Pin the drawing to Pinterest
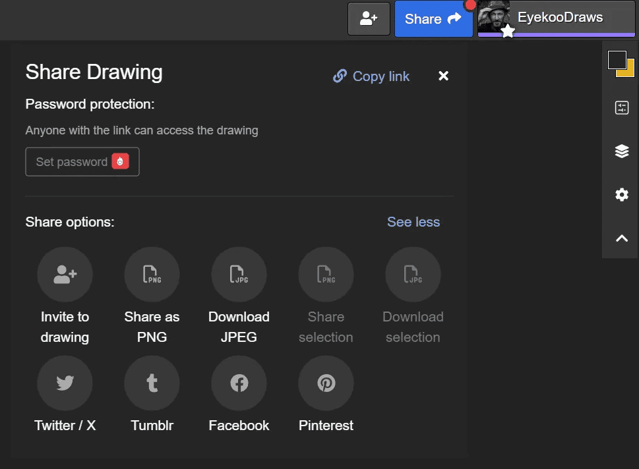Screen dimensions: 639x469 [326, 383]
